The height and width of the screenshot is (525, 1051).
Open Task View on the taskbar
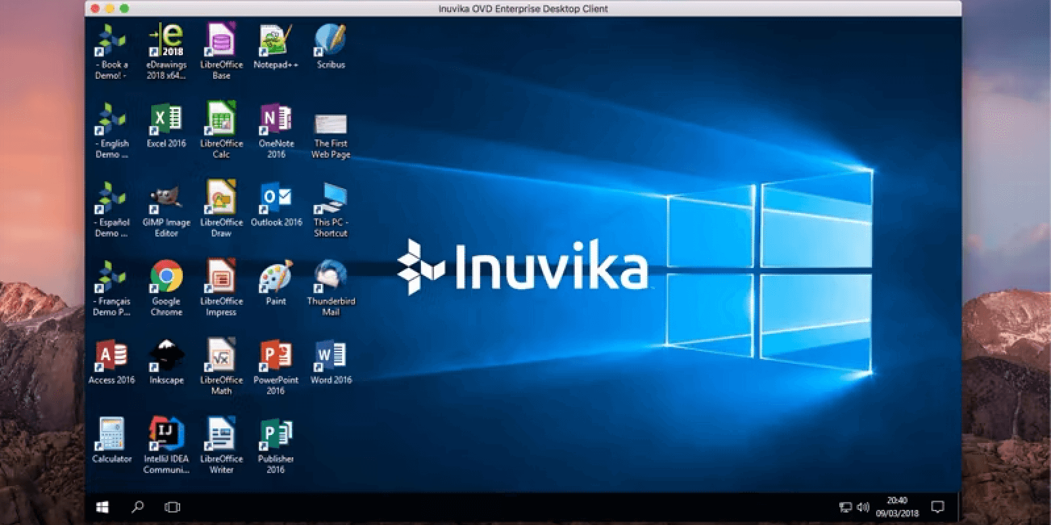tap(172, 507)
